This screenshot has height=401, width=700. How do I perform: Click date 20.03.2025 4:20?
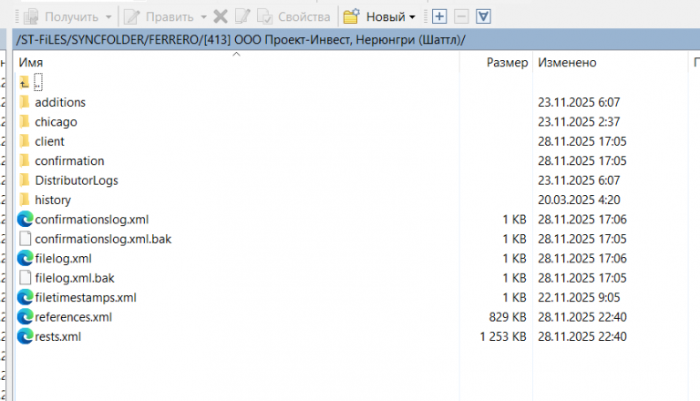[x=579, y=200]
